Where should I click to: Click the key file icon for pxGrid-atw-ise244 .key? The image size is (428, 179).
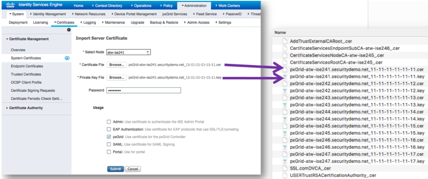coord(285,119)
